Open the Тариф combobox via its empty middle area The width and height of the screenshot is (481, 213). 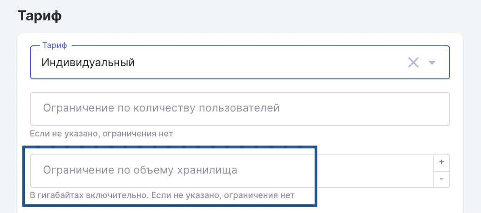click(x=270, y=63)
